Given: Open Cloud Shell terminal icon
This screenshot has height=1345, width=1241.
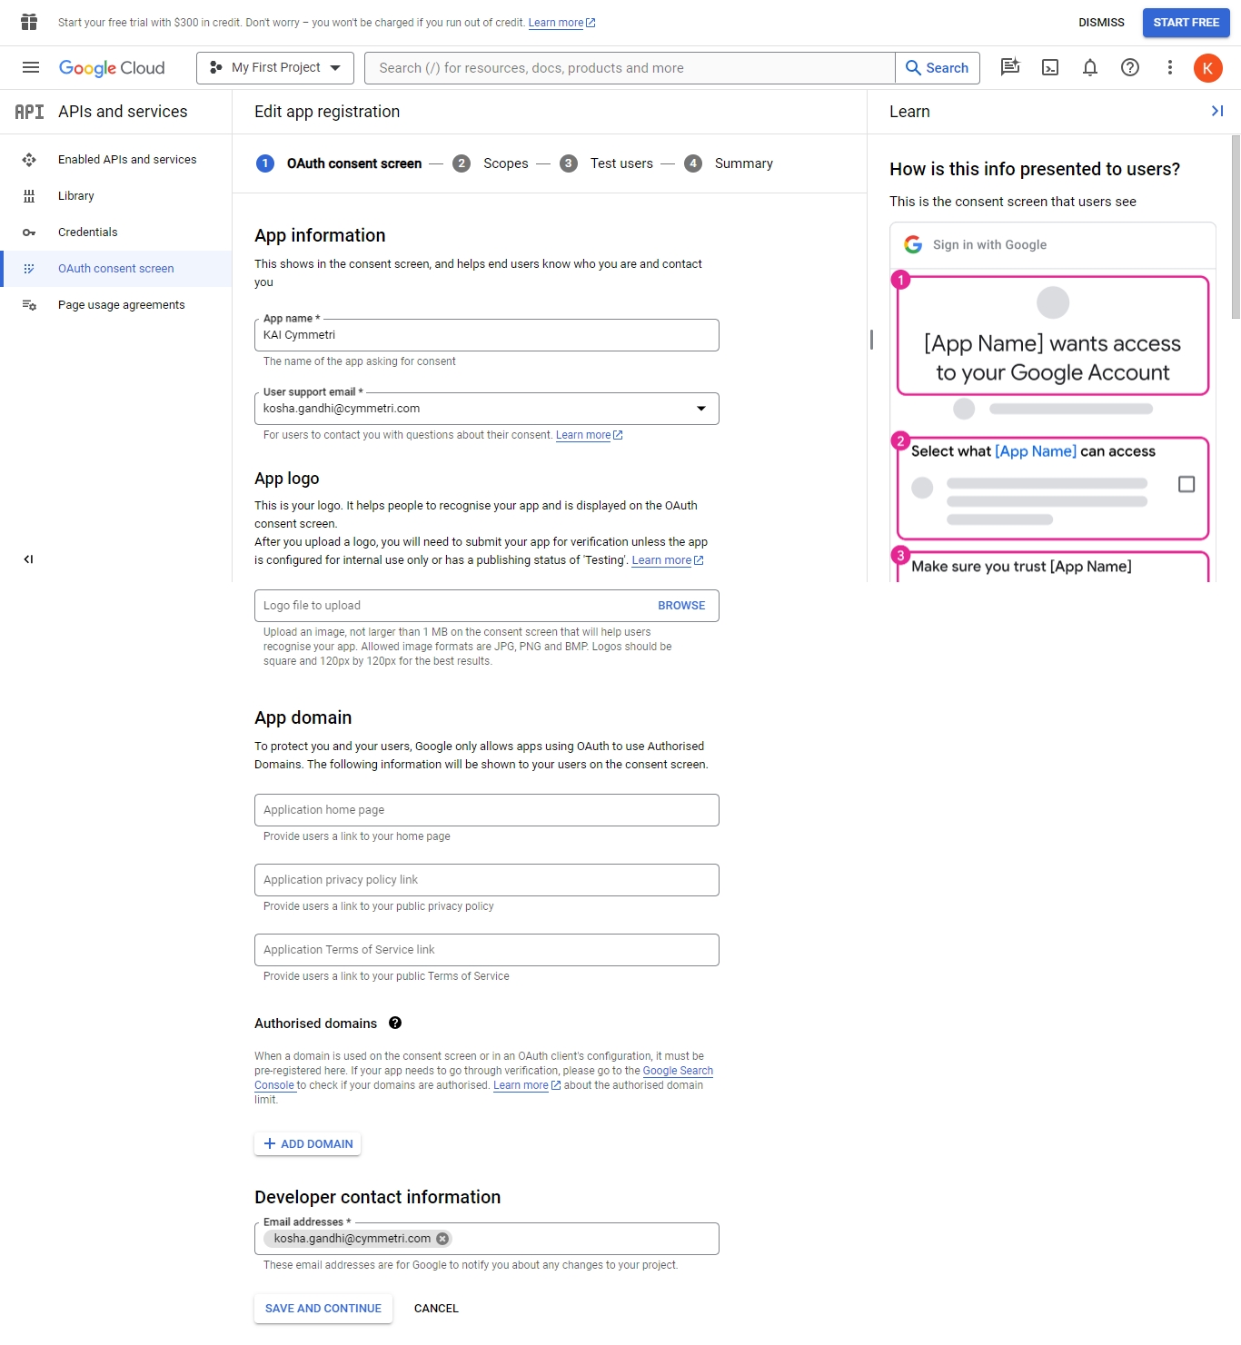Looking at the screenshot, I should (1050, 67).
